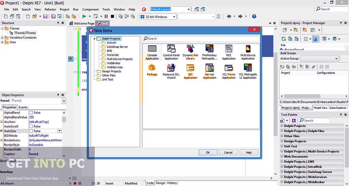The image size is (349, 186).
Task: Click the save desktop layout icon
Action: pyautogui.click(x=197, y=9)
